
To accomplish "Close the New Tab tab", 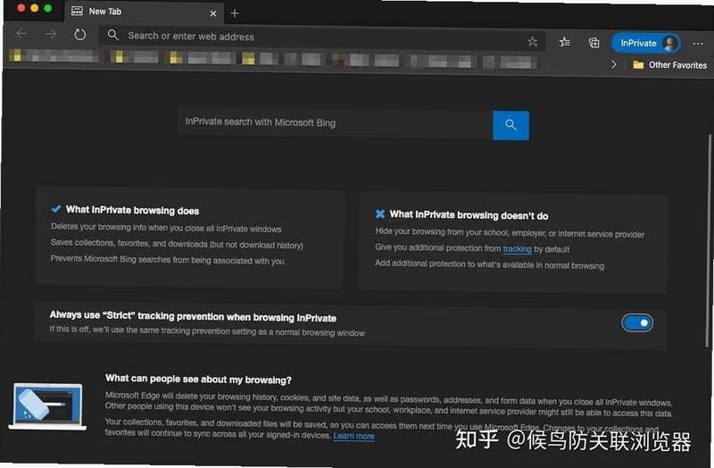I will [x=212, y=13].
